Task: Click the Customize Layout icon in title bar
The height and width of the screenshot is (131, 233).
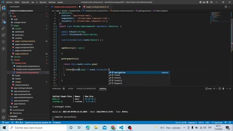Action: click(x=212, y=2)
